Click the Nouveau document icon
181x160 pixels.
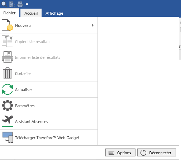click(x=8, y=25)
